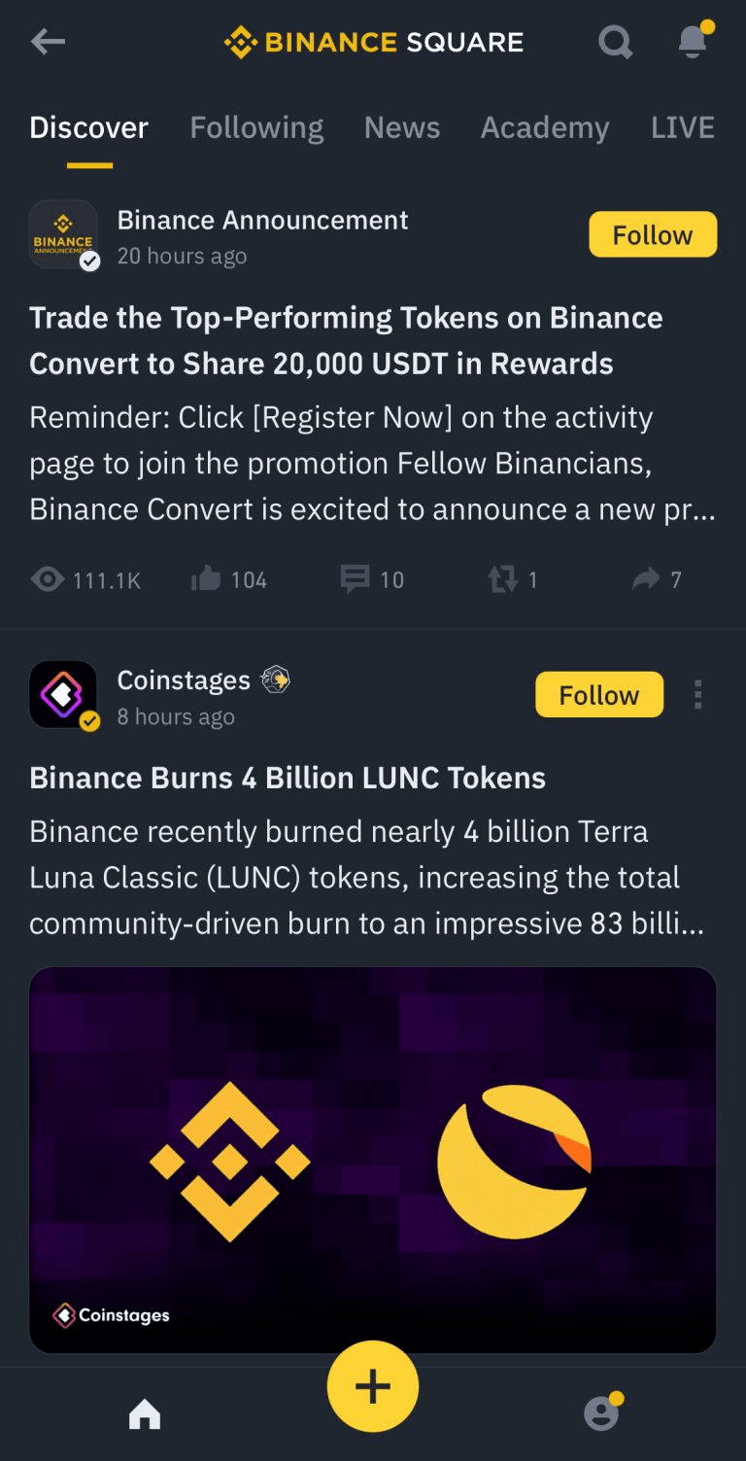The width and height of the screenshot is (746, 1461).
Task: Open three-dot menu on Coinstages post
Action: [x=697, y=695]
